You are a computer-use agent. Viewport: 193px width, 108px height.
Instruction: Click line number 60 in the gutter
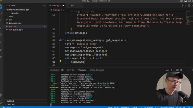click(54, 40)
